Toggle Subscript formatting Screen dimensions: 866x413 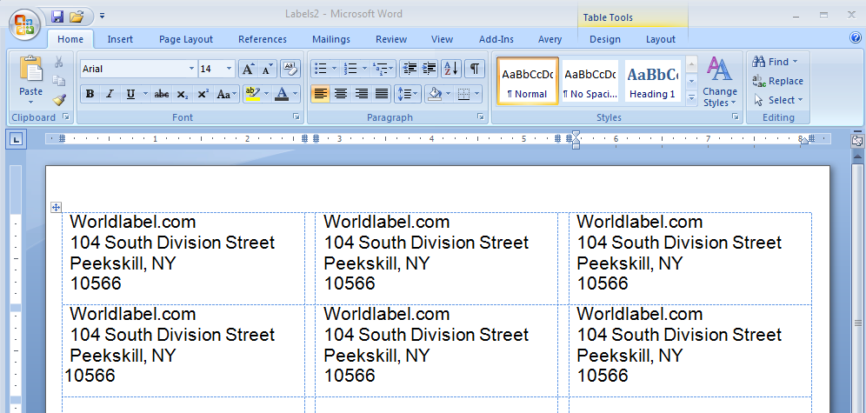(x=182, y=94)
